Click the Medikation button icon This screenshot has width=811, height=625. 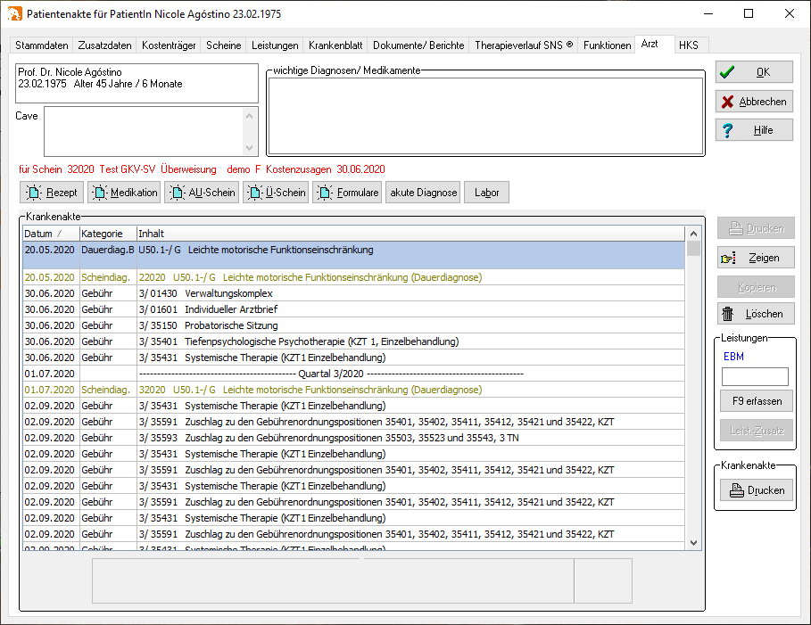click(x=99, y=193)
